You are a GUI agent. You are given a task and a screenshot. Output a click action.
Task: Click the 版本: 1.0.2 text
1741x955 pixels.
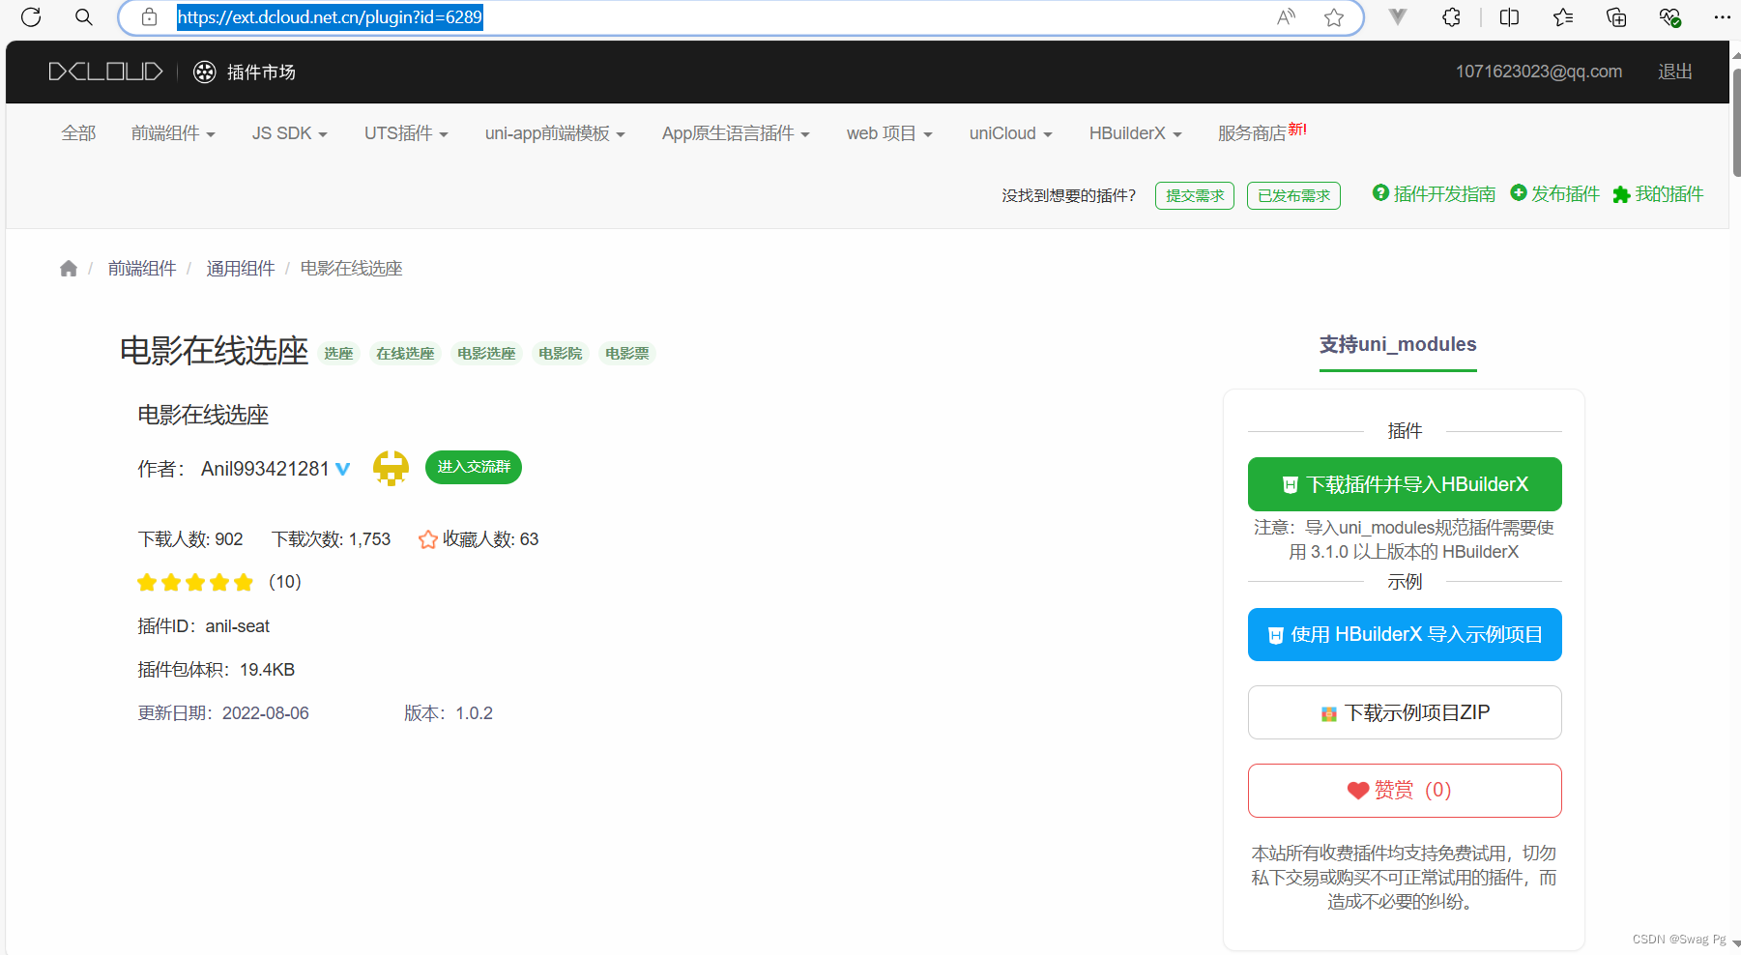[449, 713]
